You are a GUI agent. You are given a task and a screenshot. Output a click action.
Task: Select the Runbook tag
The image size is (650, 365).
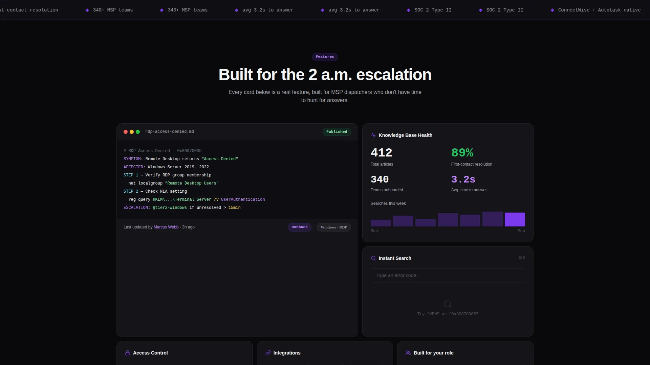[x=300, y=227]
